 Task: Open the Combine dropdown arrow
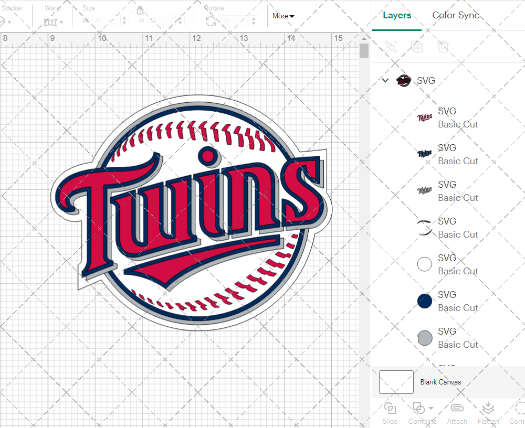(x=431, y=408)
